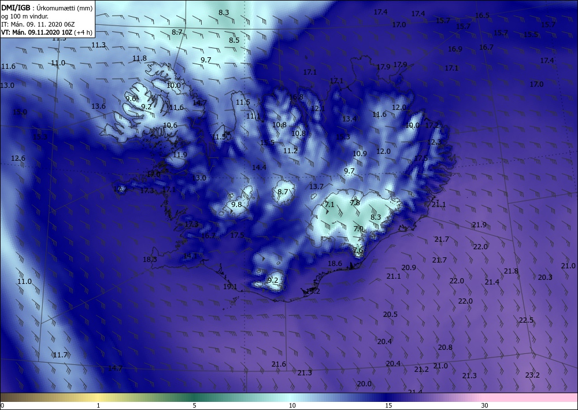Select the 21.6 value label

point(279,364)
